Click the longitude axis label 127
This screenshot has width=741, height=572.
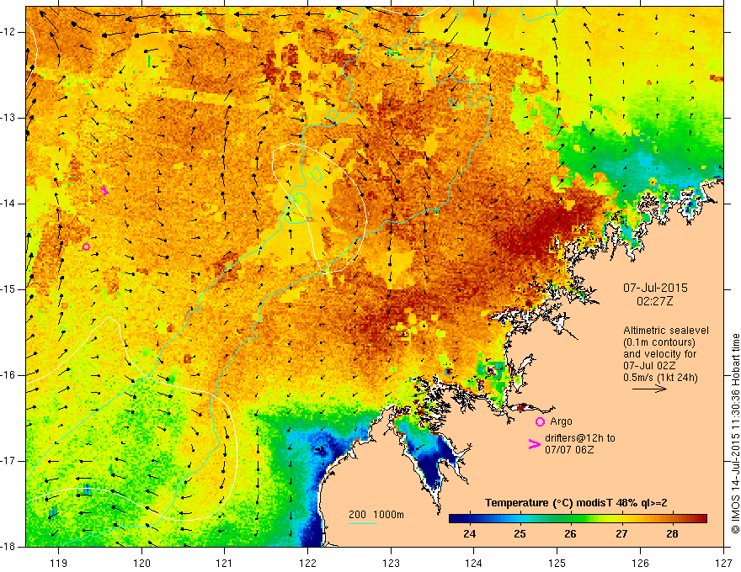point(723,563)
